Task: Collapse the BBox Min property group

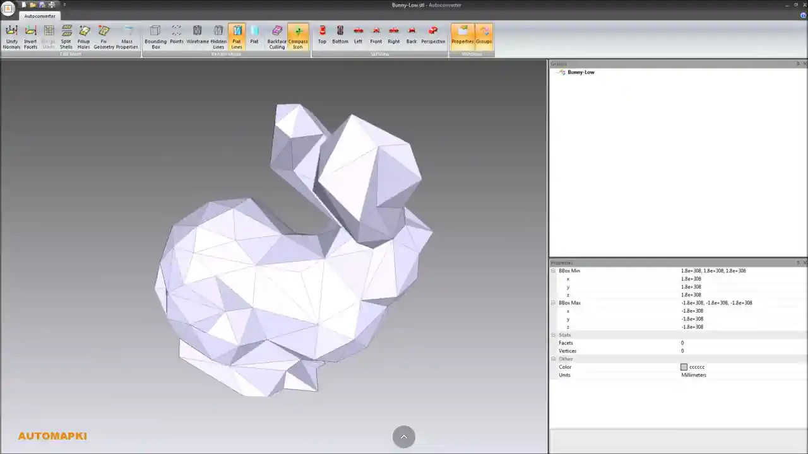Action: tap(554, 271)
